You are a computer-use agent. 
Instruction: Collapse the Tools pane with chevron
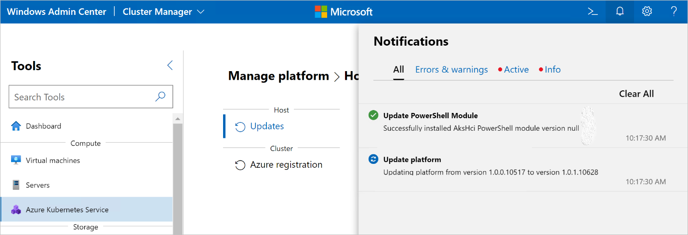point(170,65)
